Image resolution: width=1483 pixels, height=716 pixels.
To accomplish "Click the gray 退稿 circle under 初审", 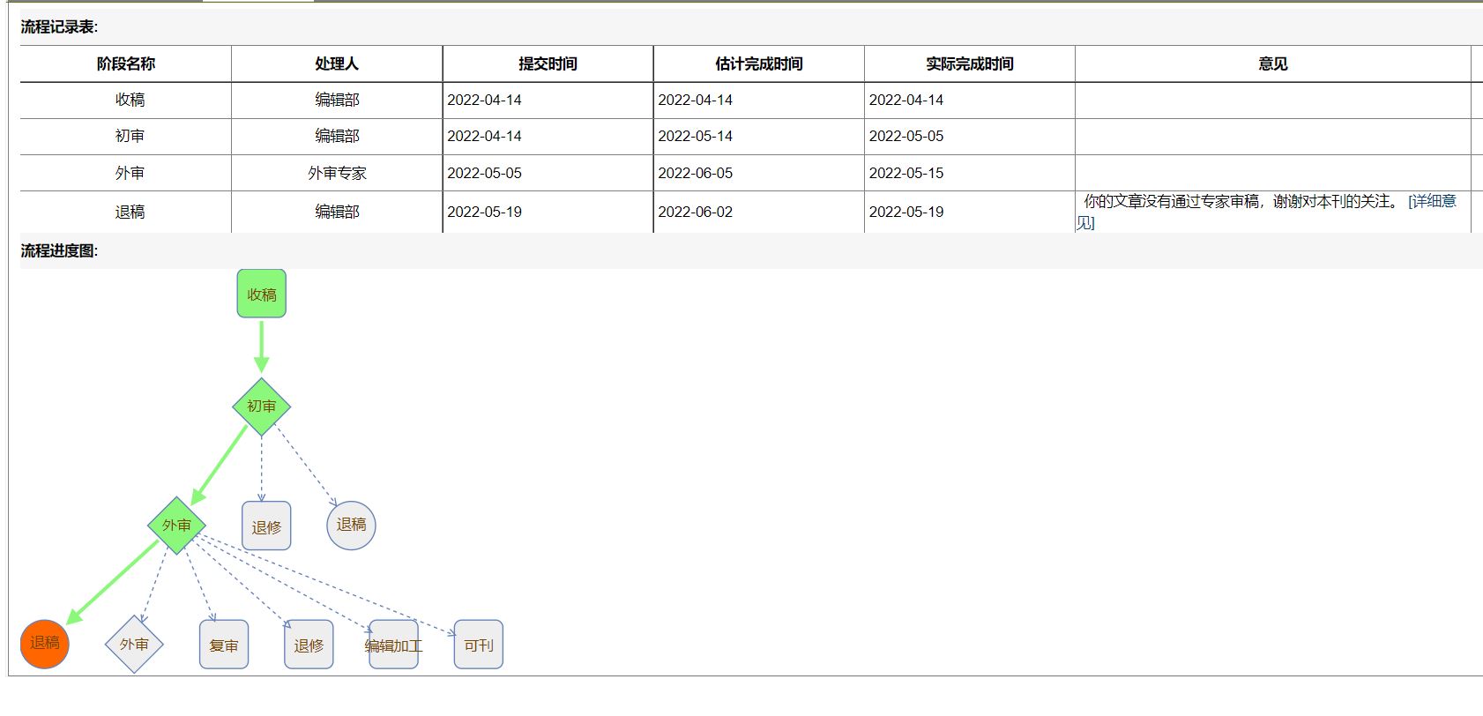I will click(351, 526).
